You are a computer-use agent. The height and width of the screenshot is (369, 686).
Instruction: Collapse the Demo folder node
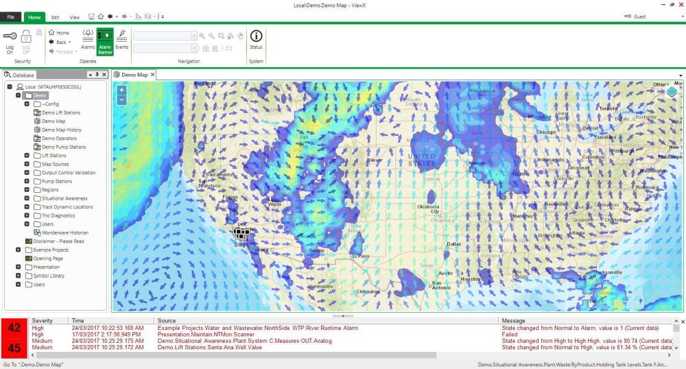(x=18, y=95)
